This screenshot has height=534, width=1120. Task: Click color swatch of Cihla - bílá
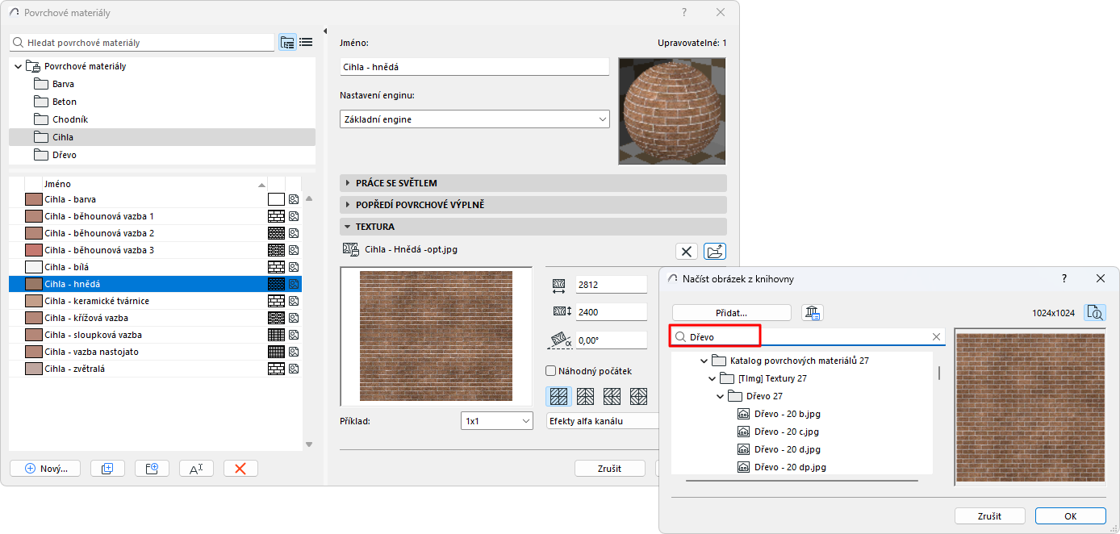pos(34,267)
